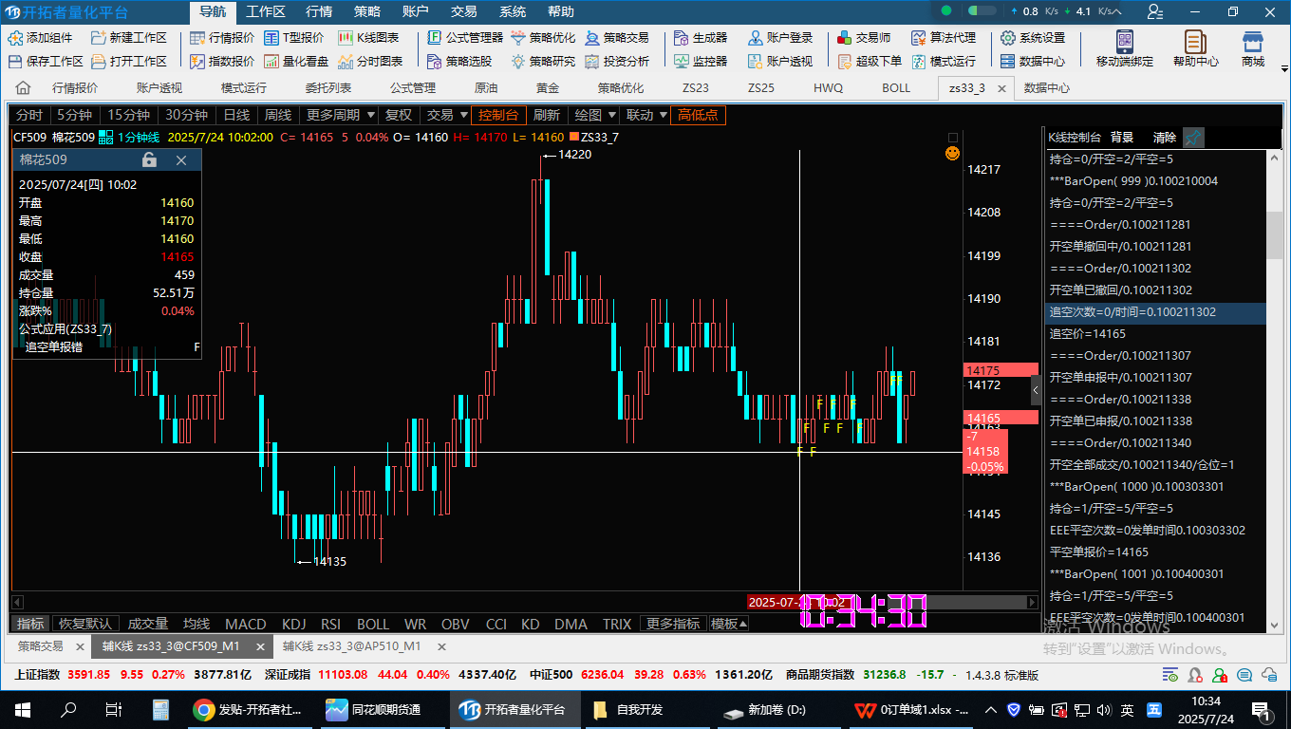Click 刷新 refresh button
This screenshot has width=1291, height=729.
[547, 115]
